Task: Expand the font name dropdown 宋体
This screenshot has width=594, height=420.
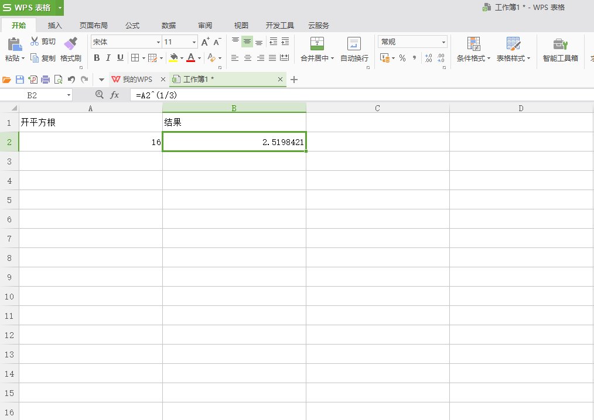Action: (158, 42)
